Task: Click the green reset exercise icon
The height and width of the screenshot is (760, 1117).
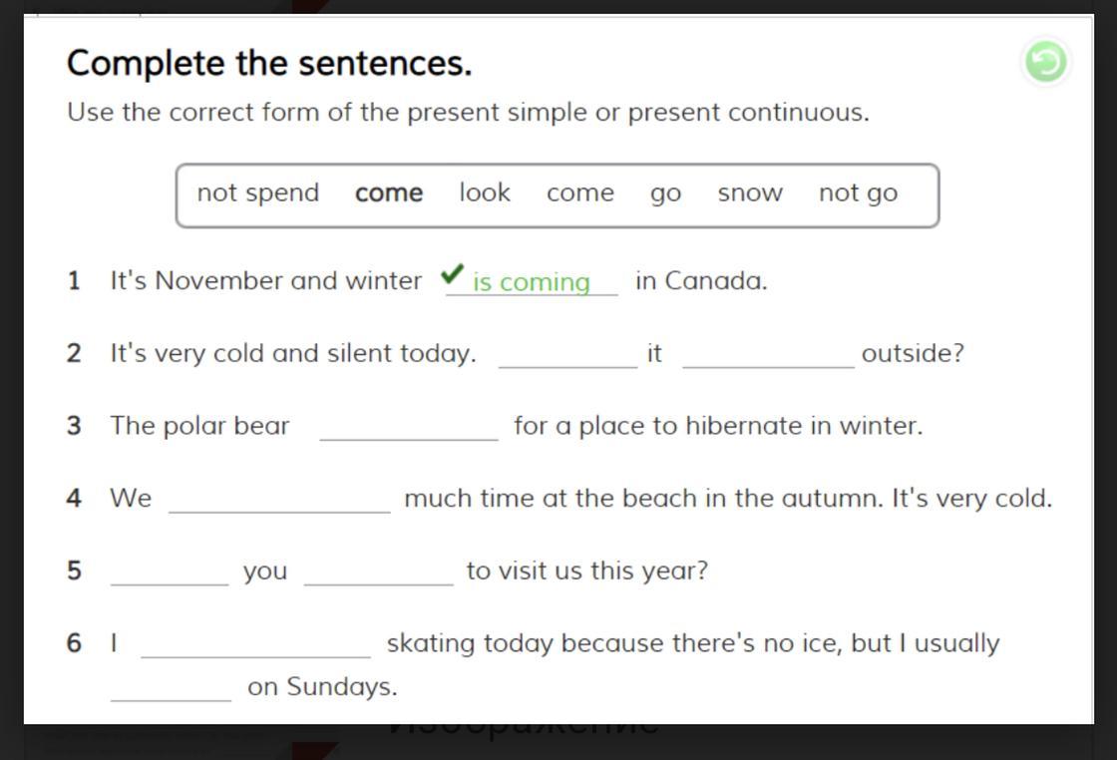Action: (1045, 62)
